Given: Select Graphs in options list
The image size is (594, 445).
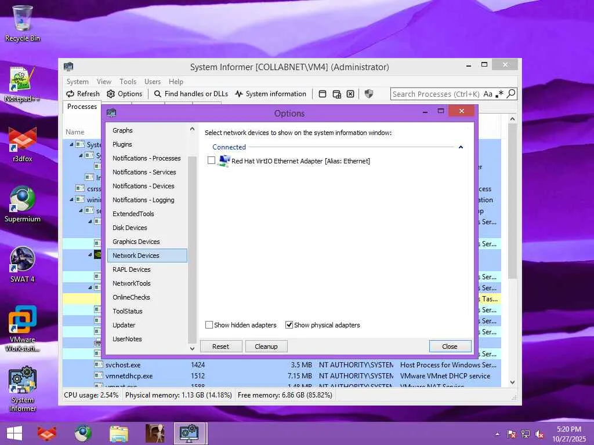Looking at the screenshot, I should point(147,130).
